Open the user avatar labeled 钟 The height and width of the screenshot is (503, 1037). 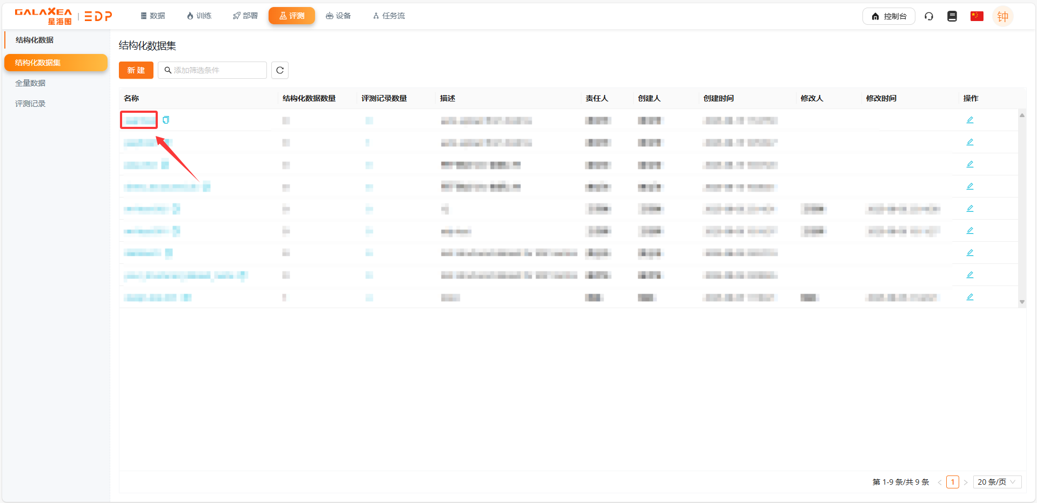pos(1002,16)
